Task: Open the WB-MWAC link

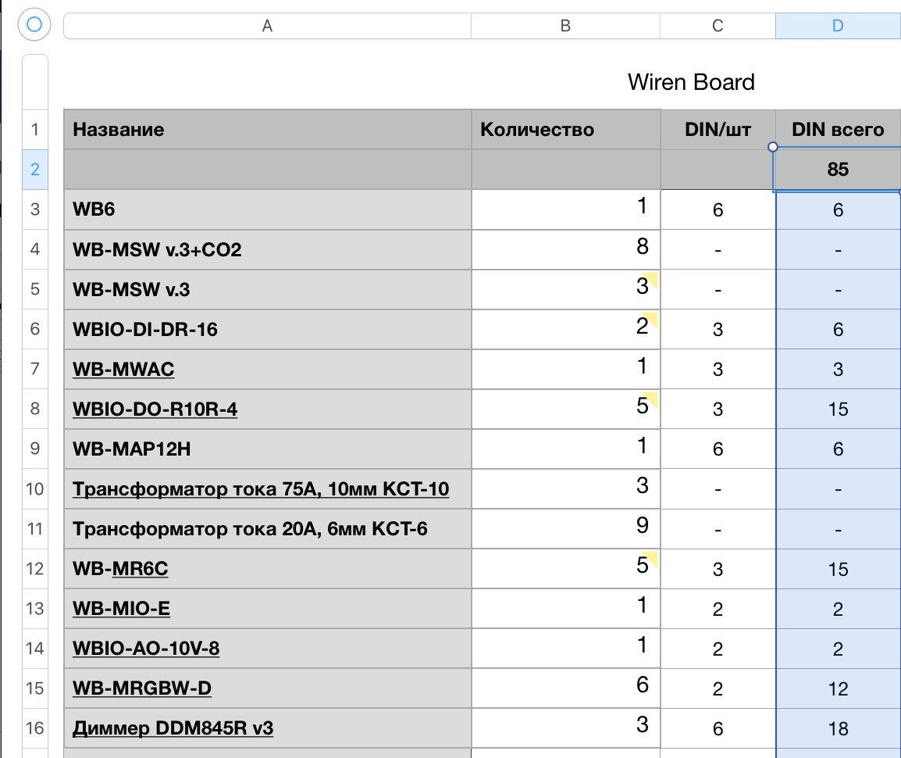Action: tap(123, 369)
